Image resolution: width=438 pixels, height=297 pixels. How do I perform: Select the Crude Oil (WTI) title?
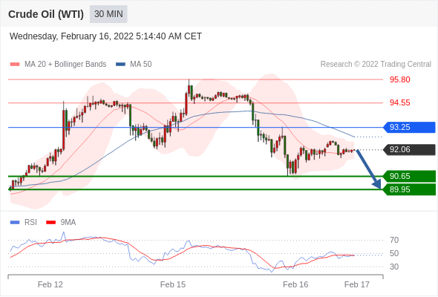coord(46,14)
